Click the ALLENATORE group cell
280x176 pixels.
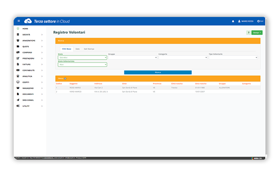point(224,88)
